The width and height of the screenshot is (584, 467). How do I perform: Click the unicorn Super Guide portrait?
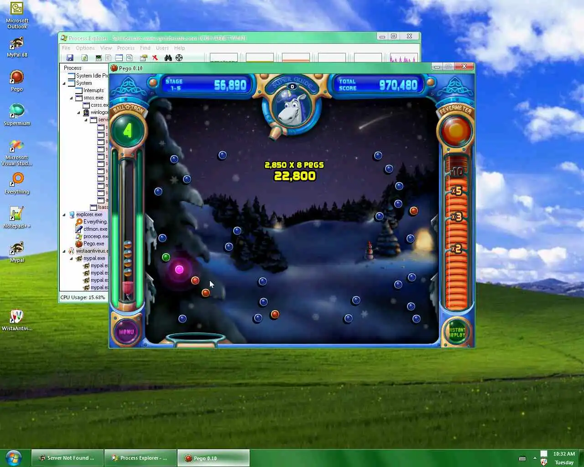pyautogui.click(x=292, y=108)
